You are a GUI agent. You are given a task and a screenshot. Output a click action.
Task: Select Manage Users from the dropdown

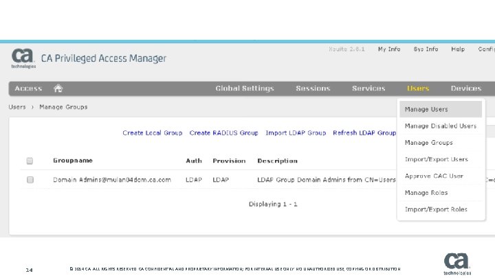441,109
